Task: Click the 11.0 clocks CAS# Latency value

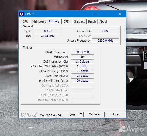Action: (83, 61)
